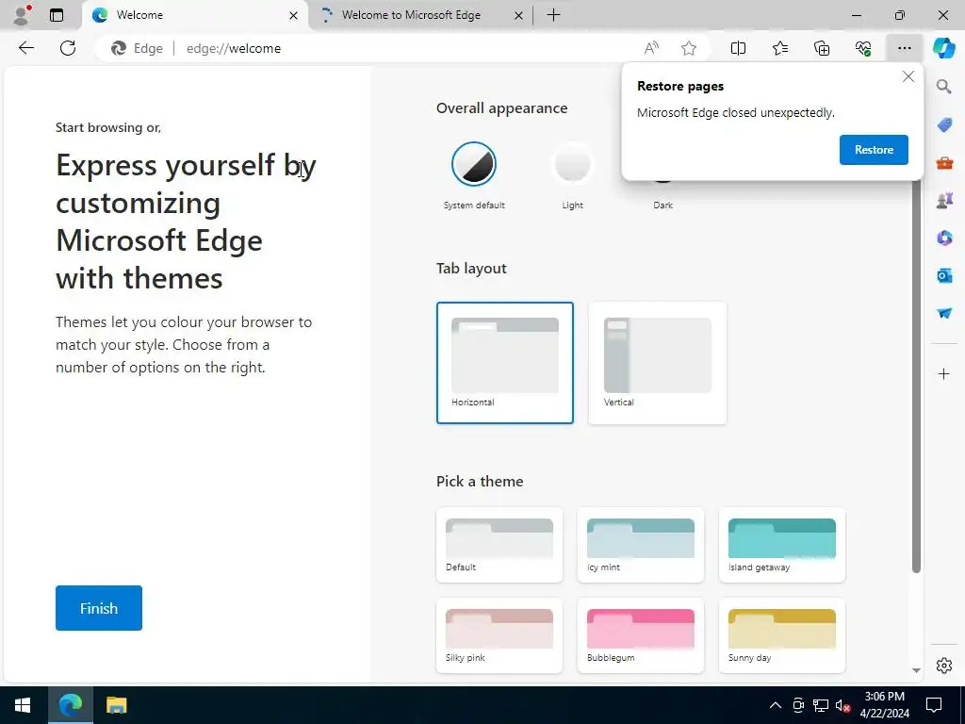Screen dimensions: 965x724
Task: Pick the Default theme
Action: point(499,545)
